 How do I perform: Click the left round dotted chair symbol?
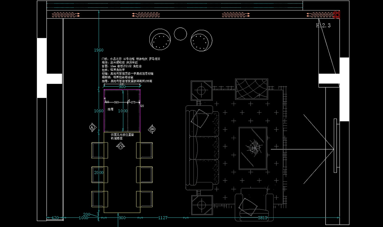point(161,40)
